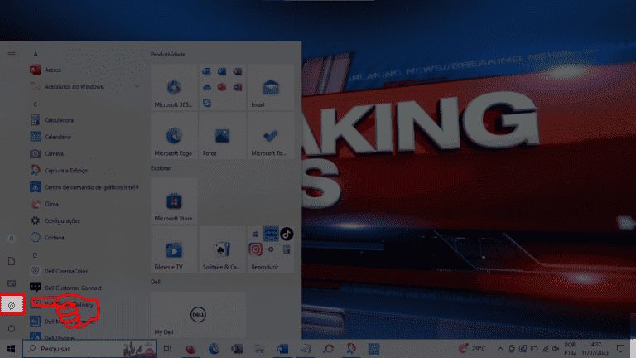Open the Filmes e TV tile

tap(174, 250)
